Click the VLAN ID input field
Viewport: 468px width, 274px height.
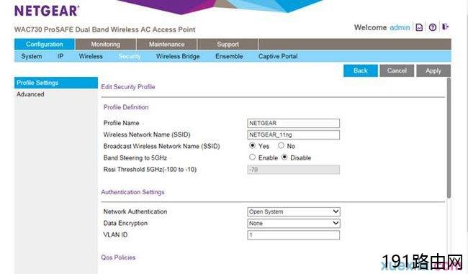pos(293,235)
